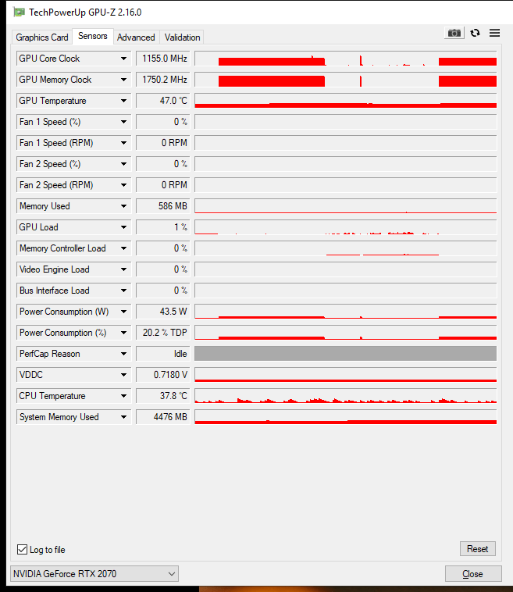Open the Power Consumption (%) dropdown
The height and width of the screenshot is (592, 513).
coord(123,333)
